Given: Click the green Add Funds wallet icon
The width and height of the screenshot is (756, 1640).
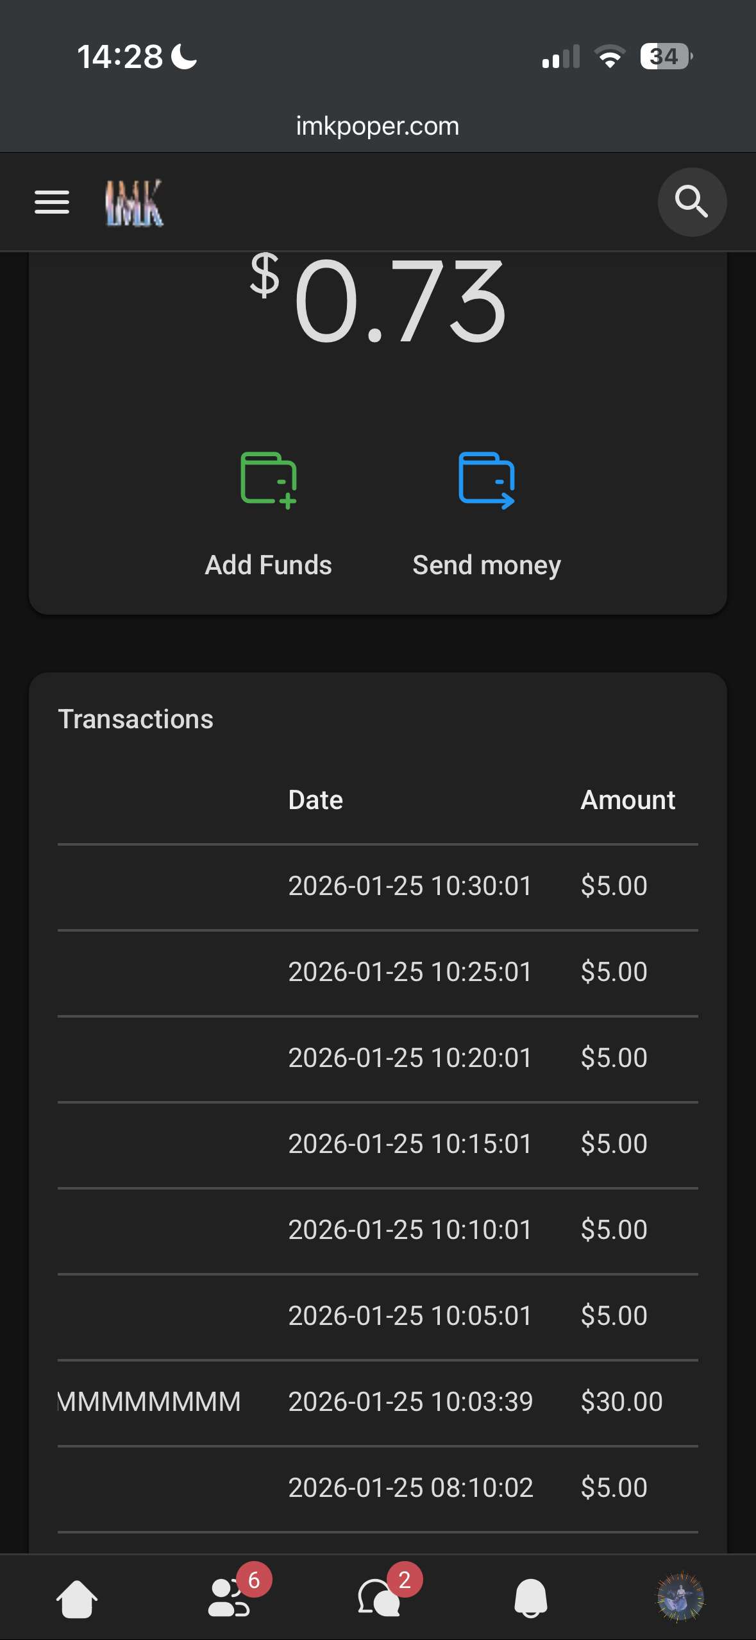Looking at the screenshot, I should tap(269, 480).
